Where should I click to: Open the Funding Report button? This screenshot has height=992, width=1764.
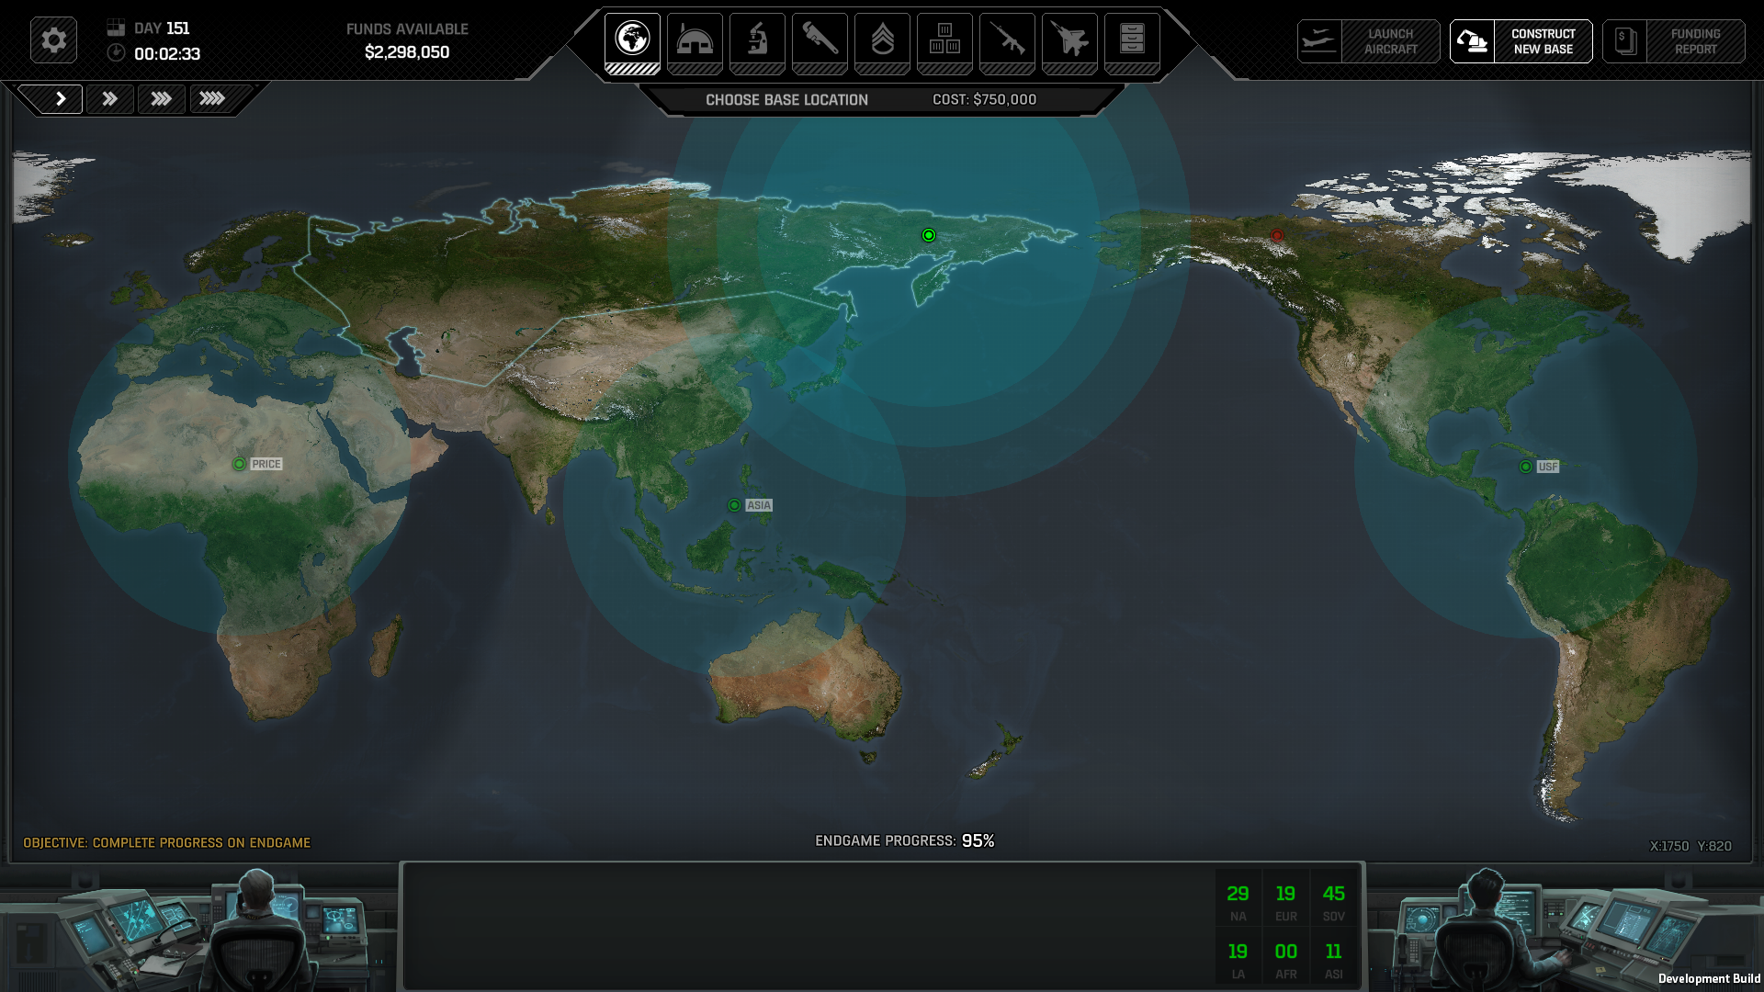pos(1673,41)
